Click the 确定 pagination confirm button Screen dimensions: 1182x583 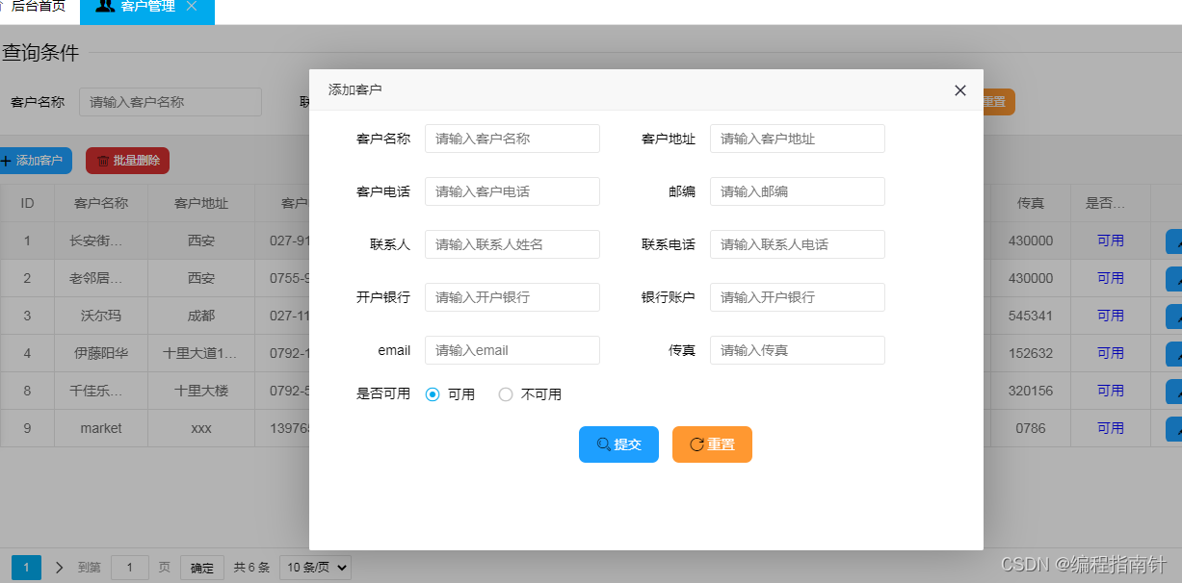click(x=202, y=568)
